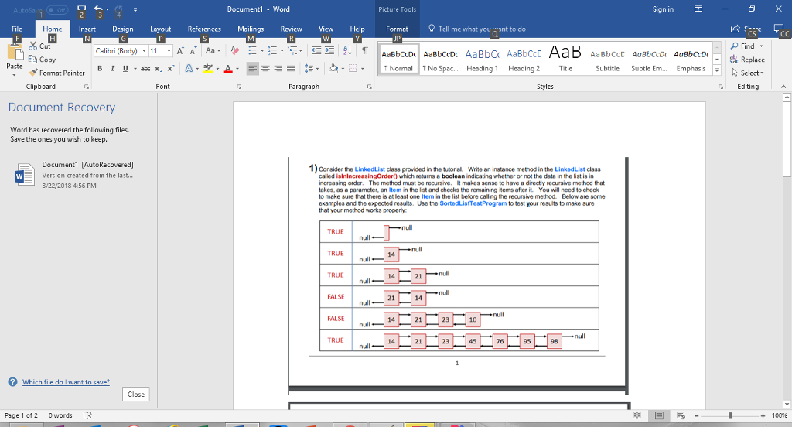Align text to the right
This screenshot has height=427, width=792.
pyautogui.click(x=278, y=68)
